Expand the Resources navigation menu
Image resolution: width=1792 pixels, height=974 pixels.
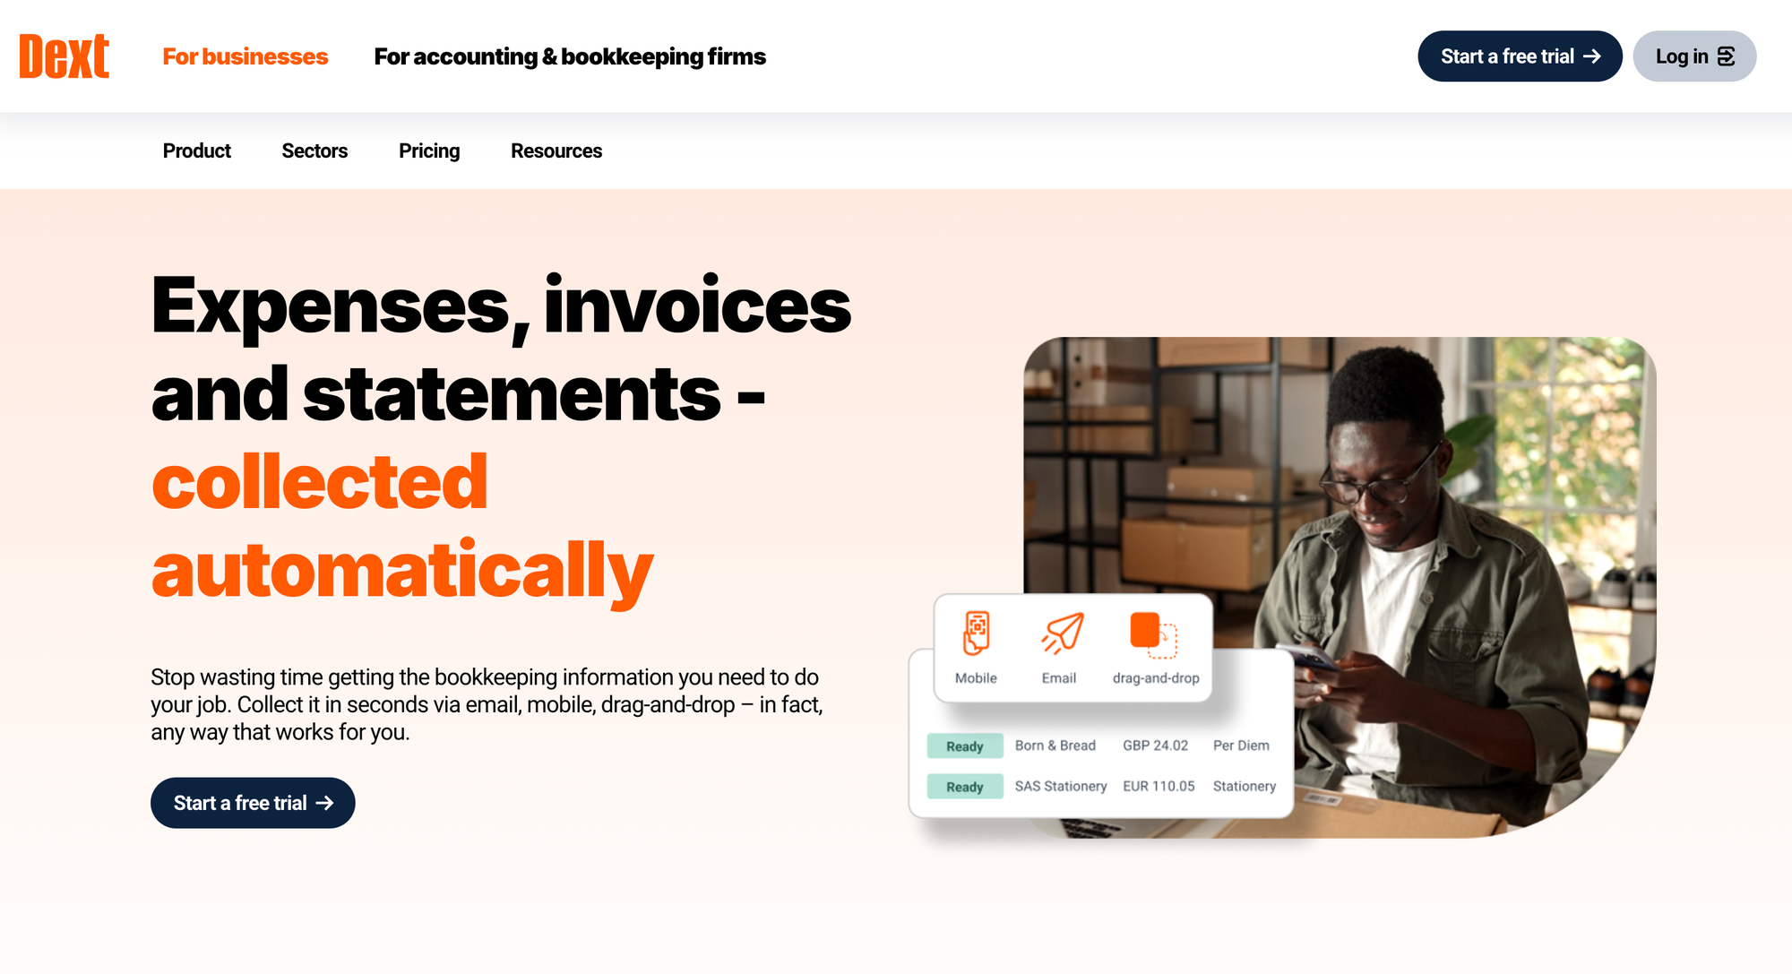tap(556, 151)
